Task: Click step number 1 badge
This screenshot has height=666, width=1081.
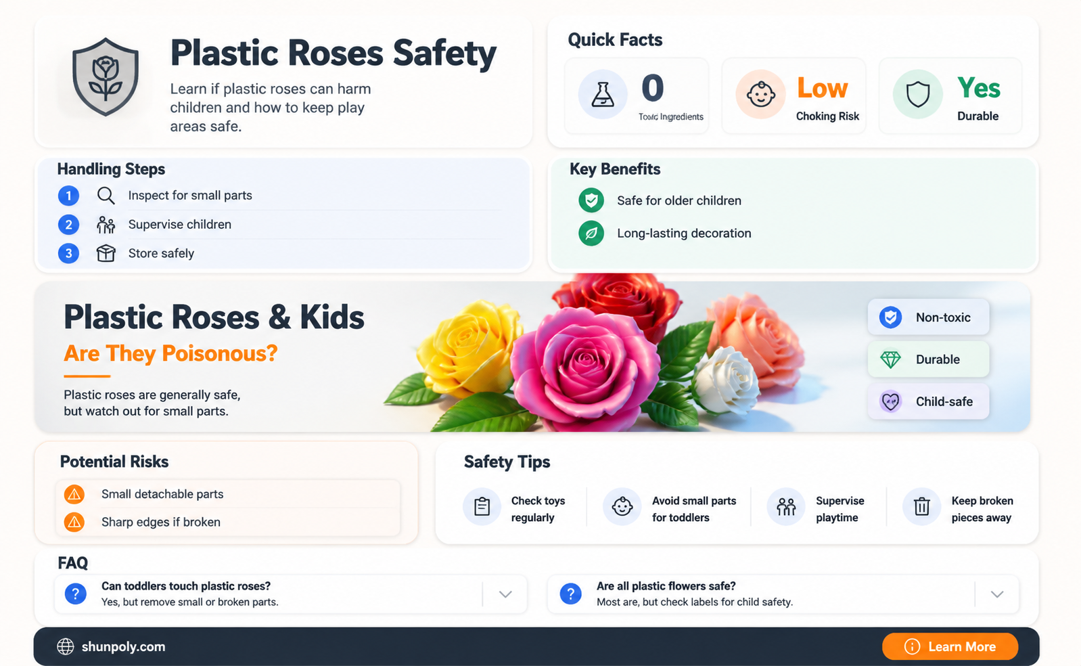Action: tap(68, 196)
